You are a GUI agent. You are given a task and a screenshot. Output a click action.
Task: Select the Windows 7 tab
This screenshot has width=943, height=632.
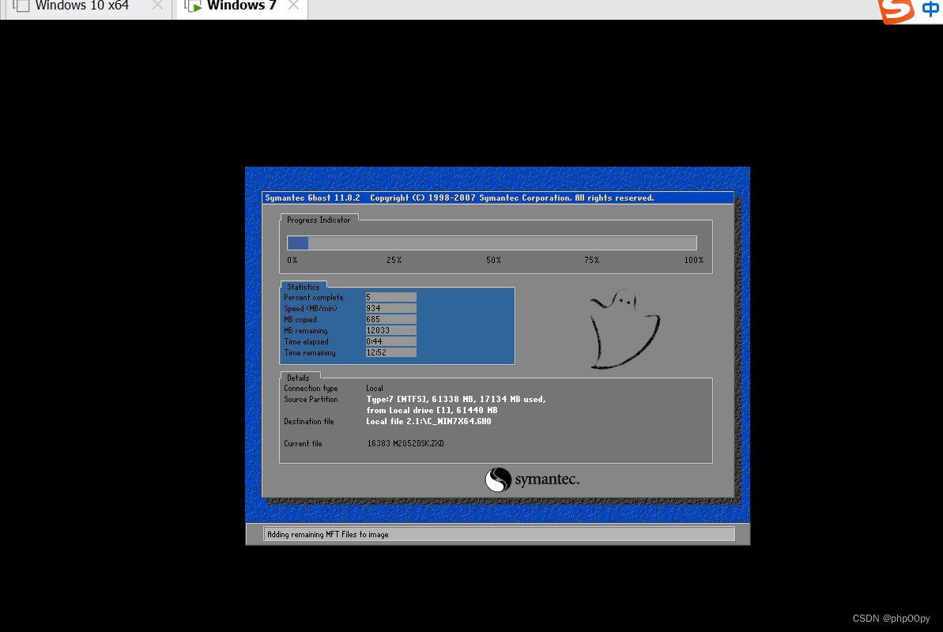click(x=241, y=6)
